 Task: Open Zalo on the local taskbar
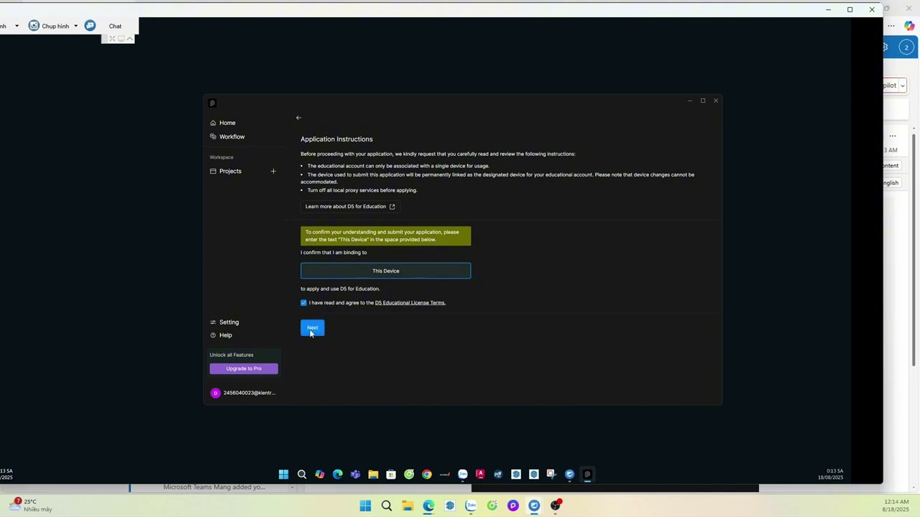click(x=471, y=506)
